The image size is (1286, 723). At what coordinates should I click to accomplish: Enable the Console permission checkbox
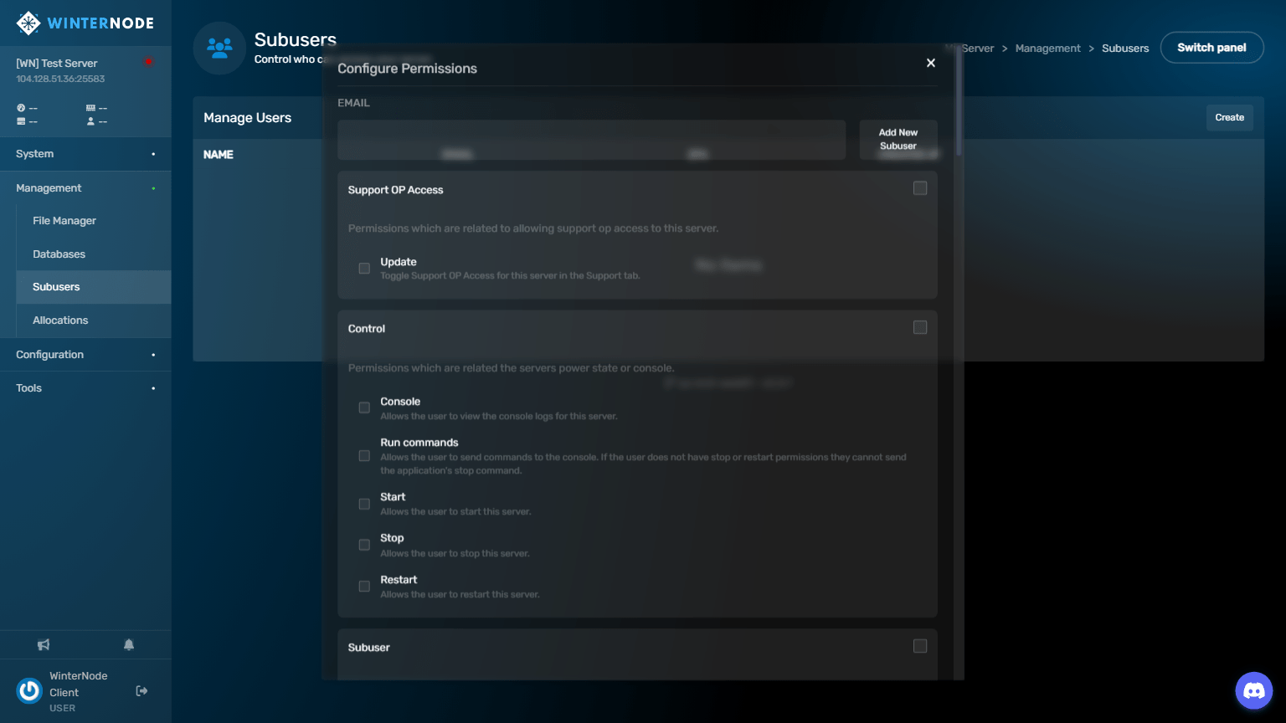pyautogui.click(x=364, y=408)
